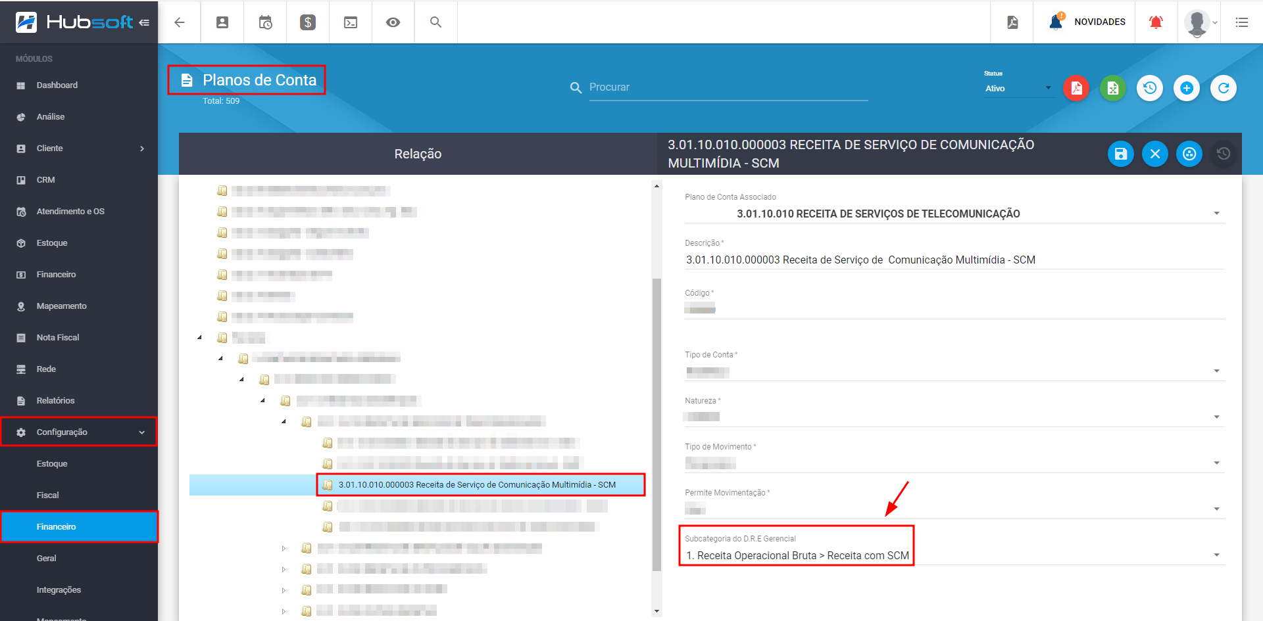Open Financeiro main module
Screen dimensions: 1263x621
click(79, 275)
